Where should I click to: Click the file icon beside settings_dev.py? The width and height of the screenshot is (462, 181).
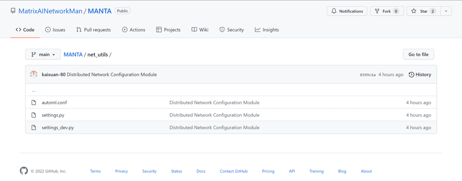click(x=34, y=127)
